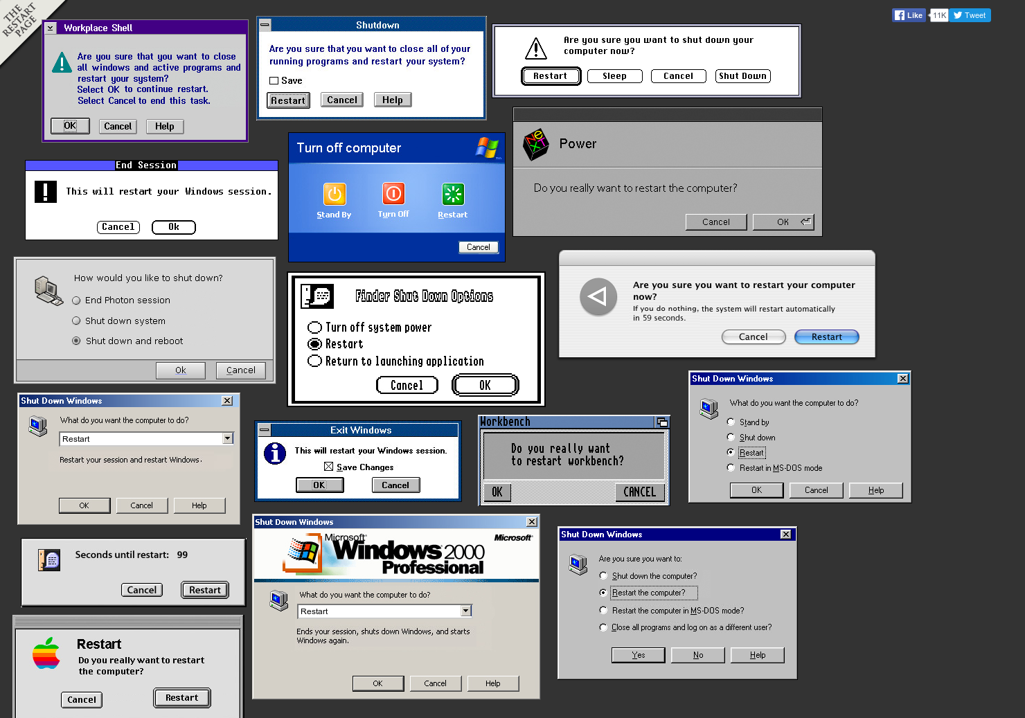Open the Restart dropdown in gray Shut Down Windows
Image resolution: width=1025 pixels, height=718 pixels.
[228, 438]
